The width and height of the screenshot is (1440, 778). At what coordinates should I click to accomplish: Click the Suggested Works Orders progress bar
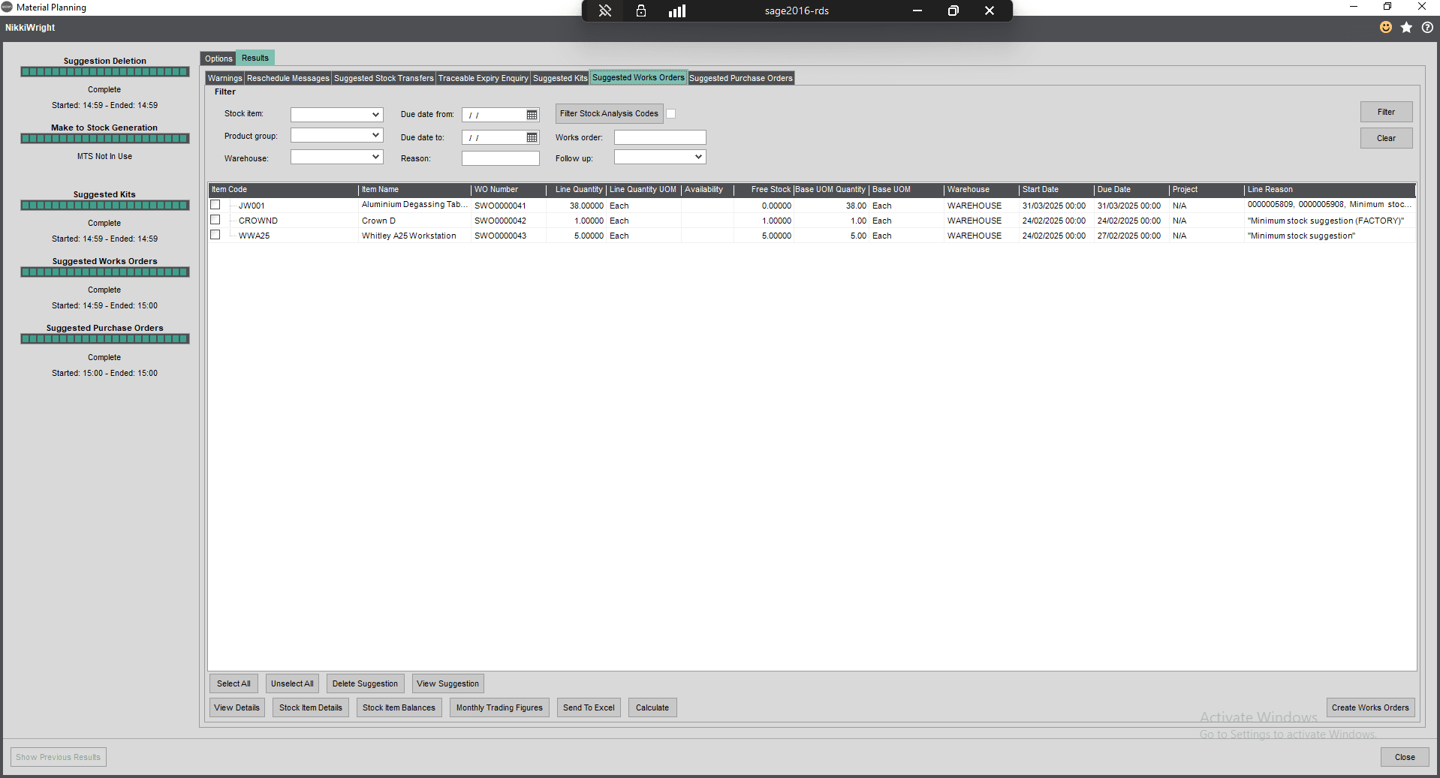coord(105,272)
